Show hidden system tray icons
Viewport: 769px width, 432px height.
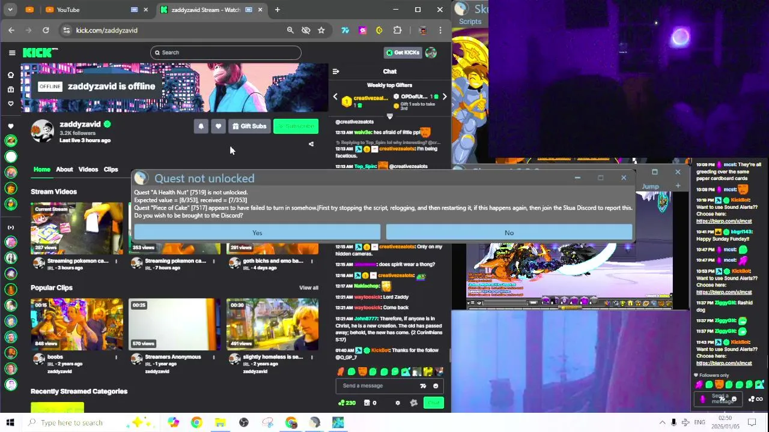pos(662,422)
